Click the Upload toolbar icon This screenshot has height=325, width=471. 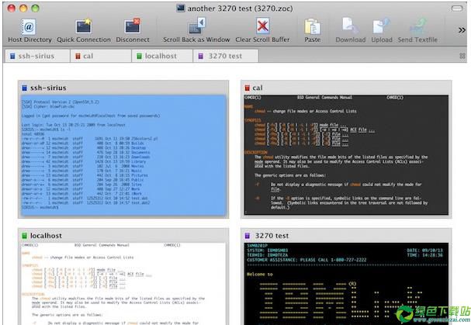point(382,26)
